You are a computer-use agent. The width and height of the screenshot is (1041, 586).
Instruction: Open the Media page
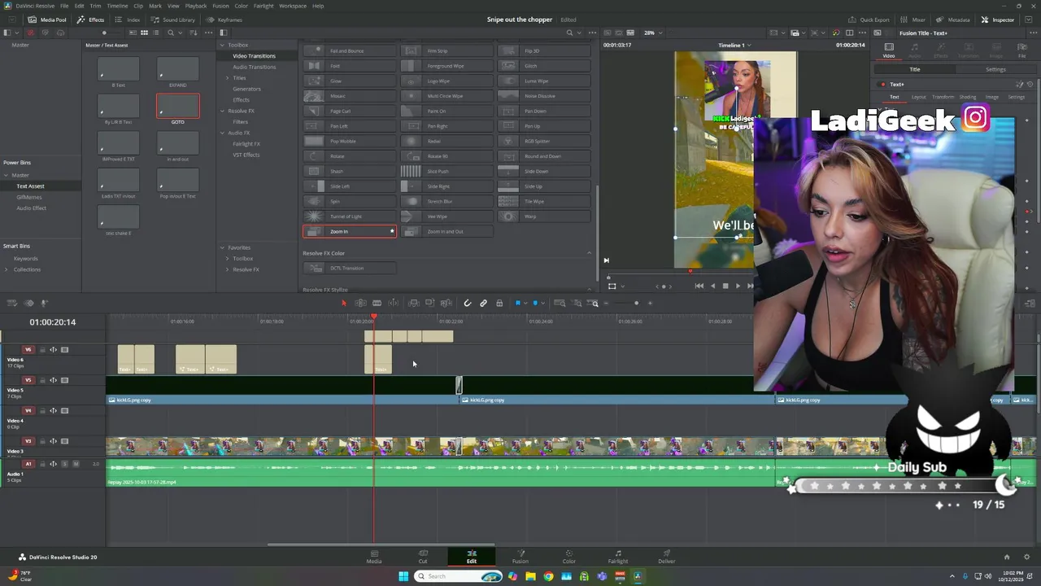click(374, 557)
